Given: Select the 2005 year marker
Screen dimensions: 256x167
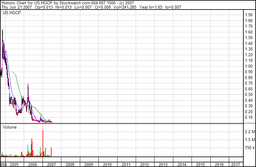Looking at the screenshot, I should point(14,165).
